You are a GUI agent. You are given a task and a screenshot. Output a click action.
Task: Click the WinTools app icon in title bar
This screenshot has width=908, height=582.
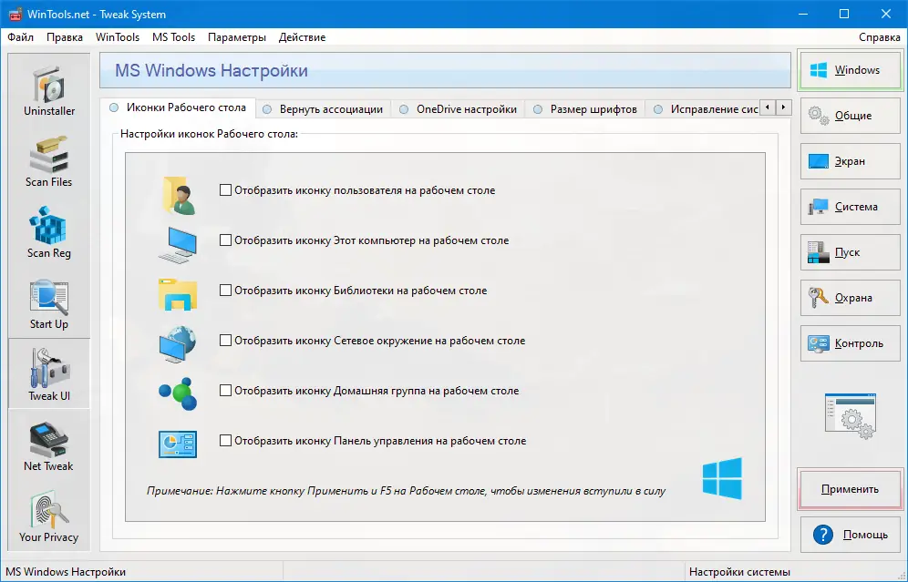click(x=15, y=14)
